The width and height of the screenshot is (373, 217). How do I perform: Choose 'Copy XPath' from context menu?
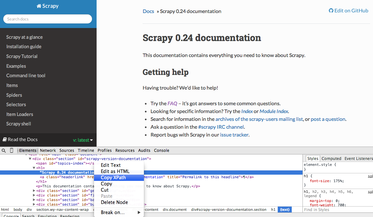click(x=113, y=178)
